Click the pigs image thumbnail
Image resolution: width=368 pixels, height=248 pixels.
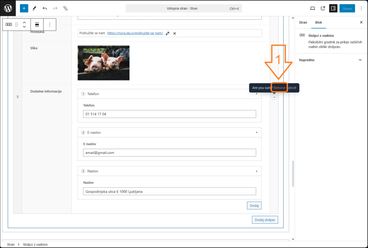coord(103,63)
